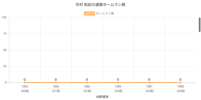Click the vertical scrollbar thumb
201x100 pixels.
click(x=200, y=25)
